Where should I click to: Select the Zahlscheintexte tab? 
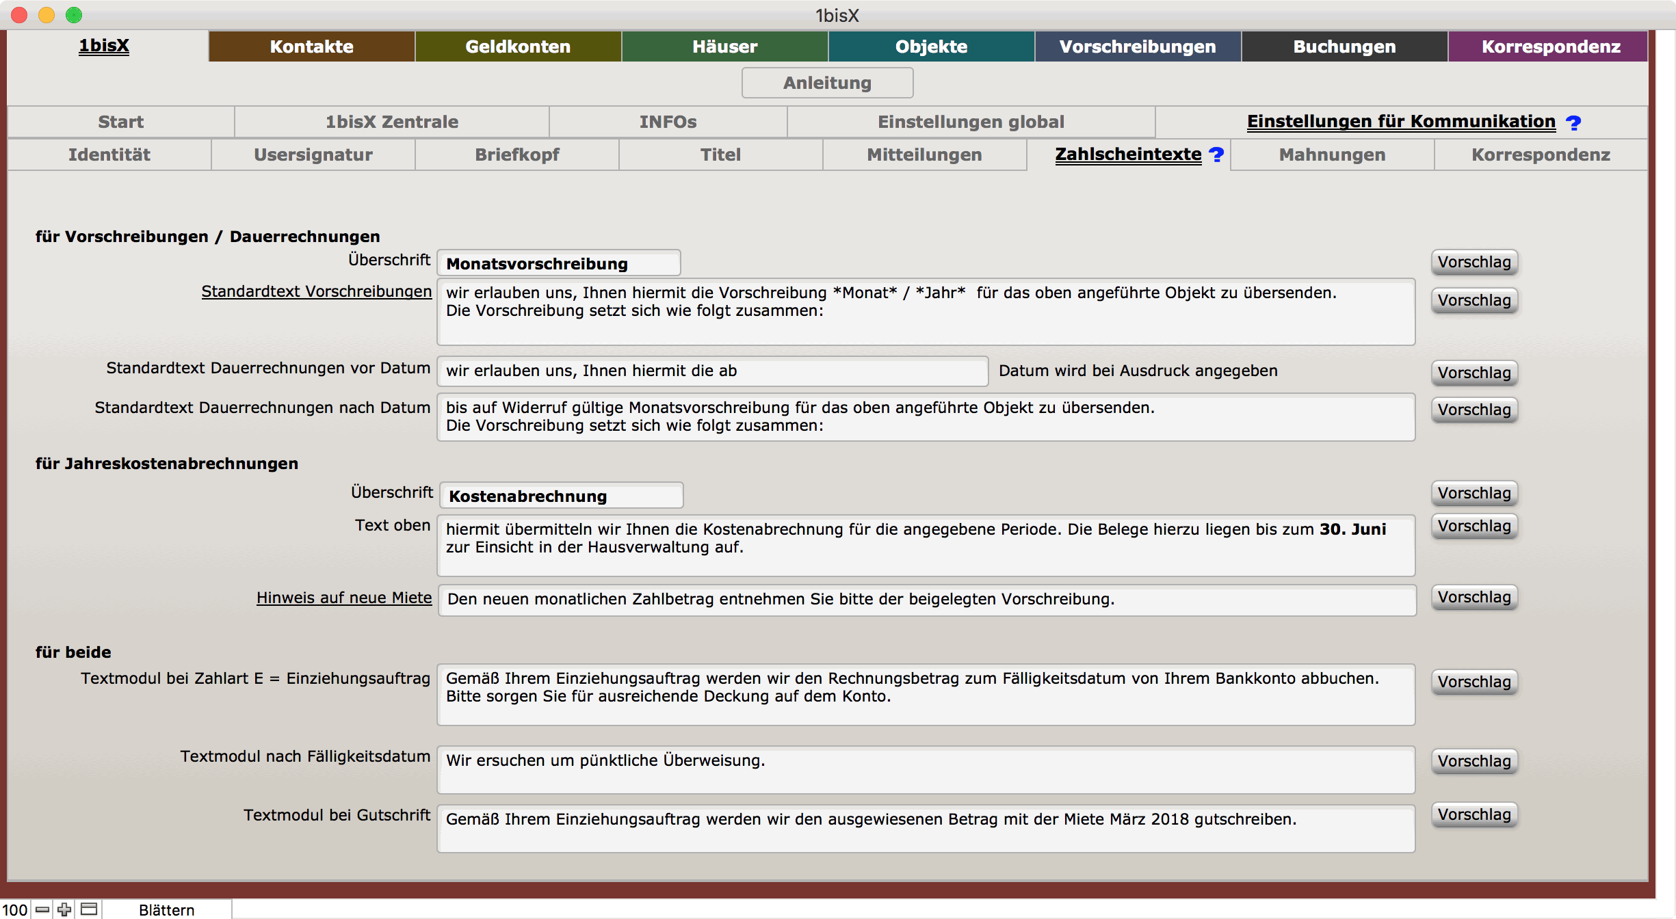coord(1128,155)
